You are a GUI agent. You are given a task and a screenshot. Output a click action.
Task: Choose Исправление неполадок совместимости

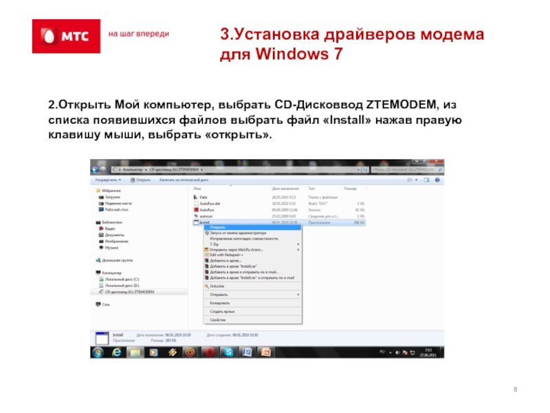(252, 238)
